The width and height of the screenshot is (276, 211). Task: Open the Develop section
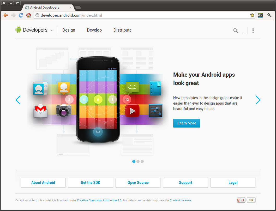pyautogui.click(x=94, y=30)
